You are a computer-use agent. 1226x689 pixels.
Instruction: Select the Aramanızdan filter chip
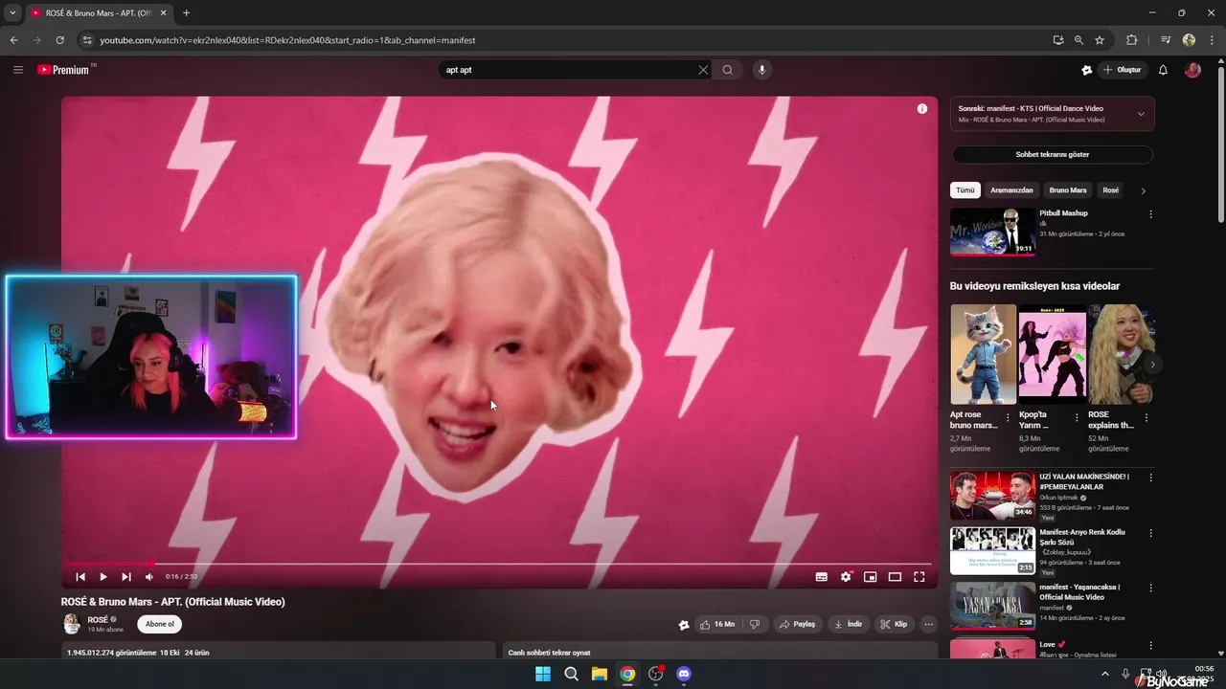point(1011,190)
